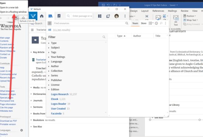
Task: Click the Alt Text ribbon icon
Action: 176,20
